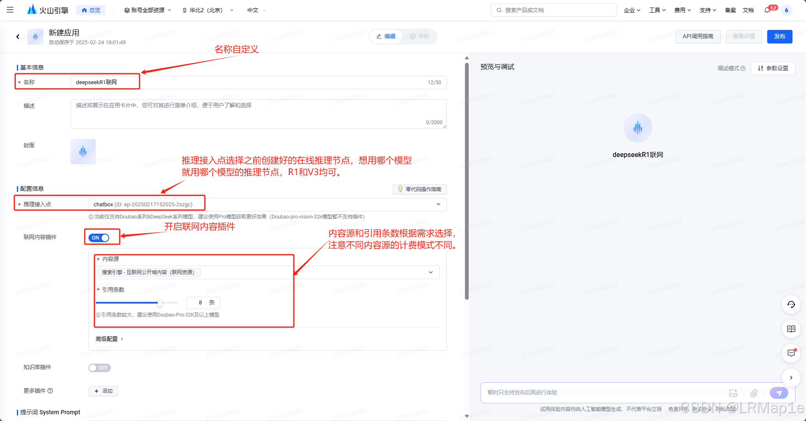Click the image upload icon in chat box
The image size is (806, 421).
[733, 393]
